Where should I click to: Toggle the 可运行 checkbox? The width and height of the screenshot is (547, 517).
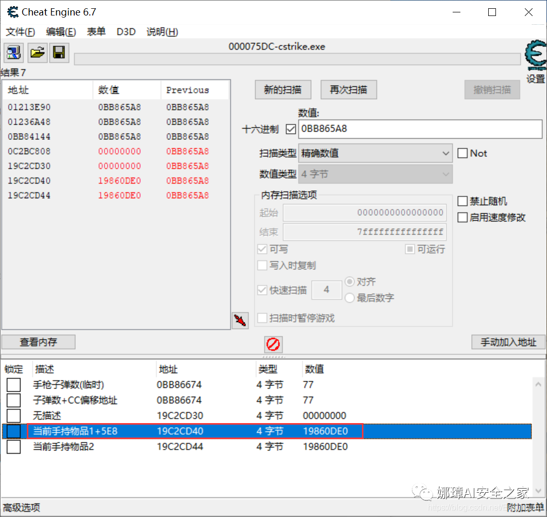coord(410,249)
